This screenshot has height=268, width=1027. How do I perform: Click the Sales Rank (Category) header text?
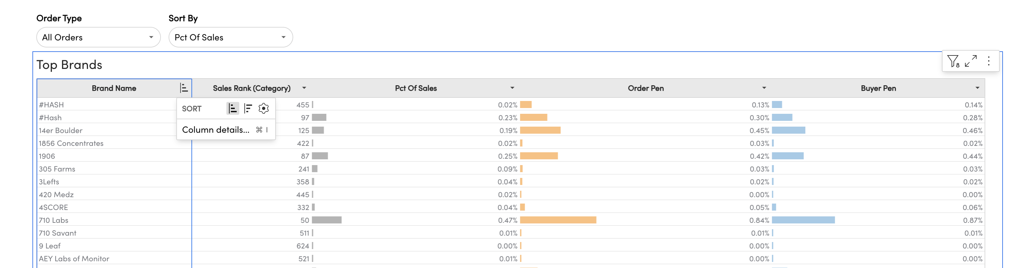(251, 88)
